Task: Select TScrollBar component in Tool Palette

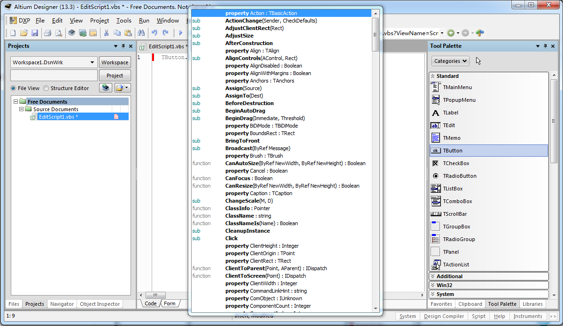Action: pyautogui.click(x=489, y=214)
